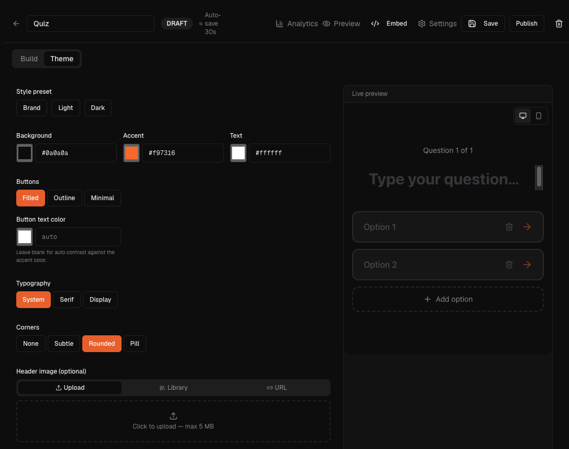The width and height of the screenshot is (569, 449).
Task: Open the Background color swatch
Action: point(25,153)
